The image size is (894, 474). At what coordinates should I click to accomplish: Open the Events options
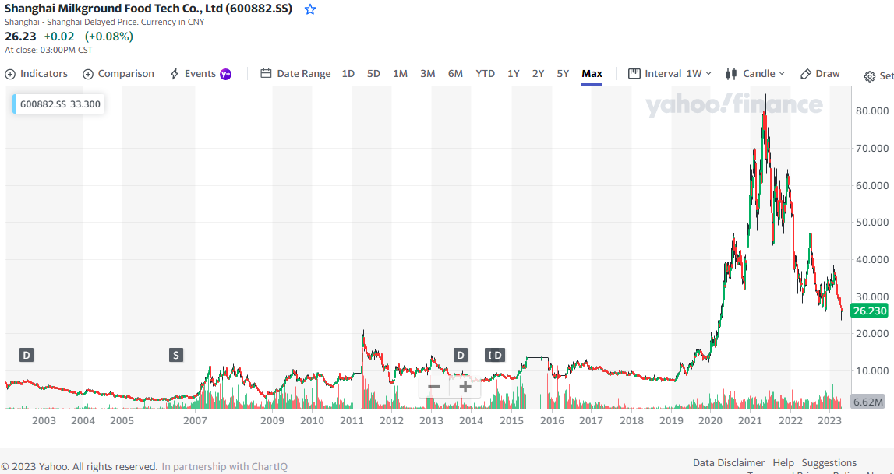[200, 73]
